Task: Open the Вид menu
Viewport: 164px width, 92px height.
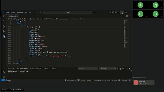Action: 26,13
